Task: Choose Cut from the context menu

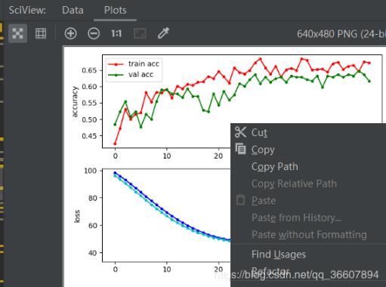Action: (259, 133)
